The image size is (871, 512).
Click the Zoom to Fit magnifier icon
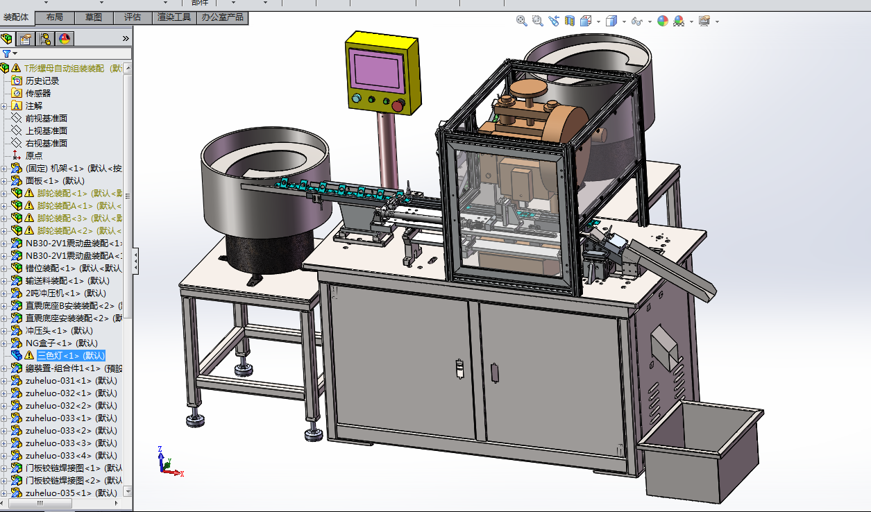[521, 21]
